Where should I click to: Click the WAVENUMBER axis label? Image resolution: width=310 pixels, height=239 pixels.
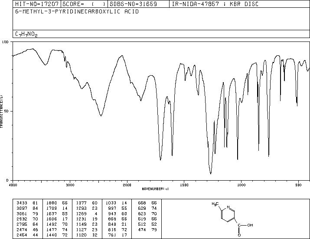click(155, 189)
